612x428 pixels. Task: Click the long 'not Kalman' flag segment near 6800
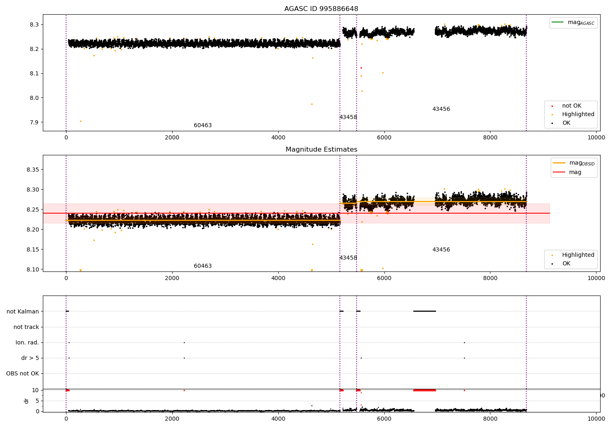424,311
